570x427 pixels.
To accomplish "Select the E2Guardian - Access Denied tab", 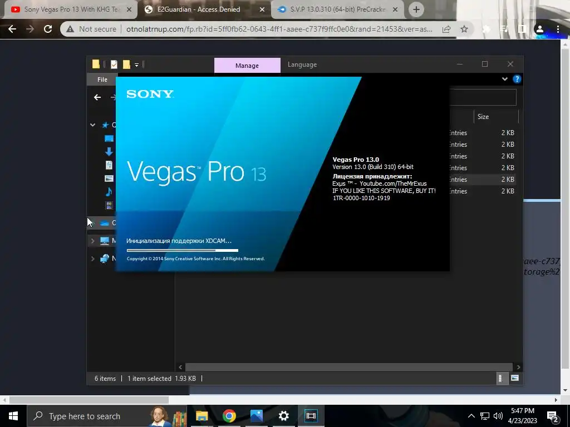I will [199, 9].
